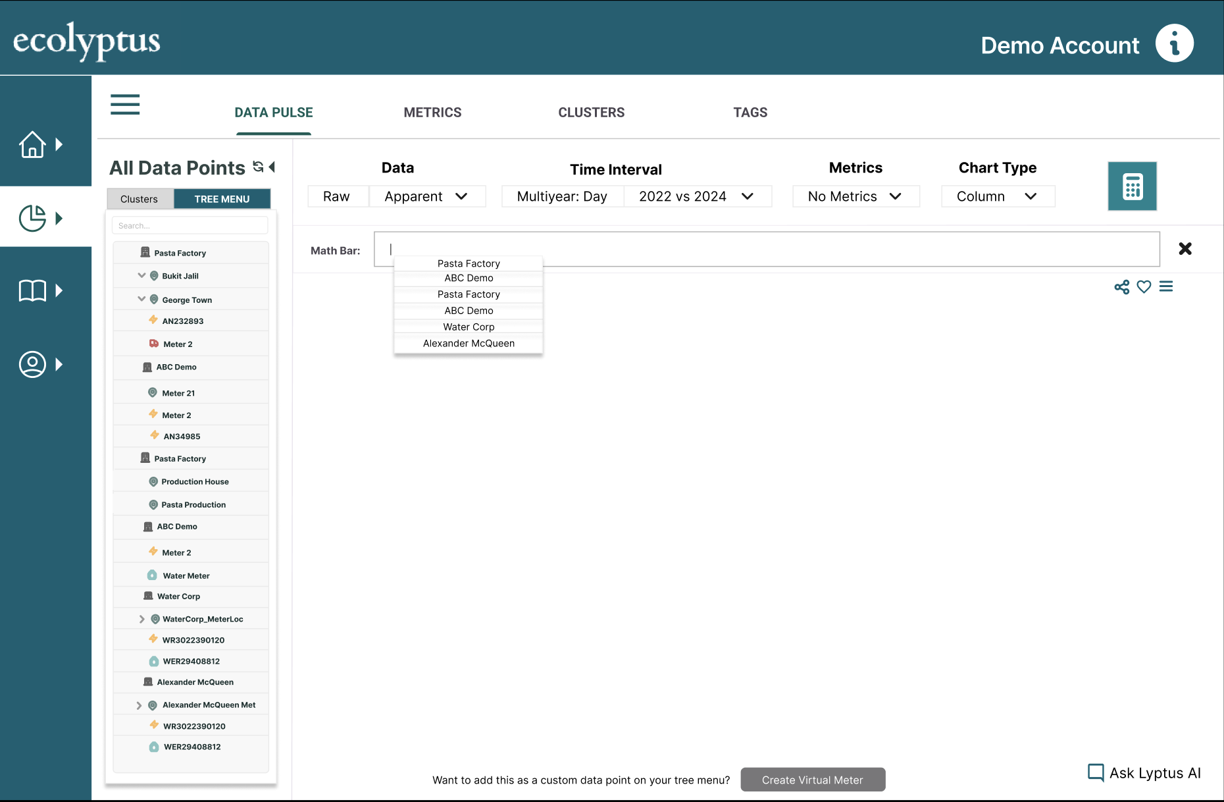The width and height of the screenshot is (1224, 802).
Task: Click the Create Virtual Meter button
Action: (812, 780)
